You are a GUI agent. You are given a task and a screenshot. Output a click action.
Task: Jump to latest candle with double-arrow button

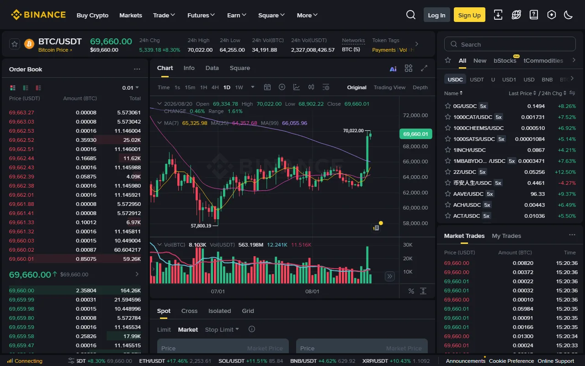(x=389, y=276)
